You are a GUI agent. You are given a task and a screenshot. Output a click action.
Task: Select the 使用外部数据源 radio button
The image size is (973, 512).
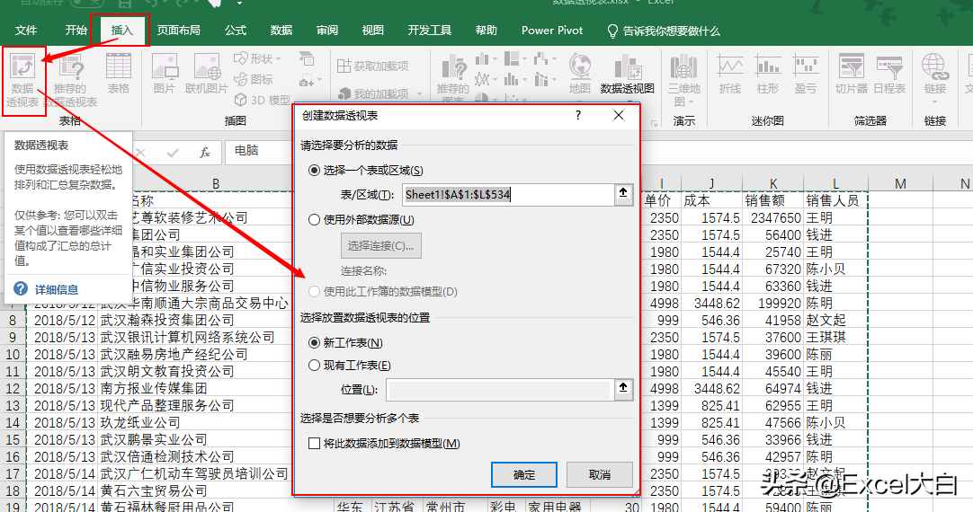[x=315, y=219]
